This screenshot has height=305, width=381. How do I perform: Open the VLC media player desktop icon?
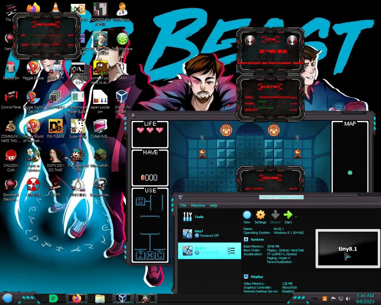pos(55,8)
